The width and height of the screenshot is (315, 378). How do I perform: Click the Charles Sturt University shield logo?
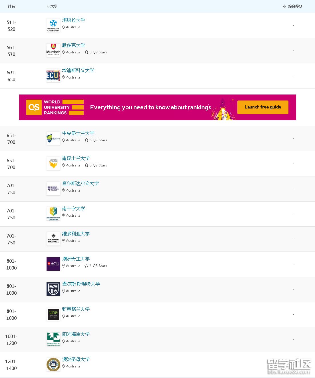(53, 289)
